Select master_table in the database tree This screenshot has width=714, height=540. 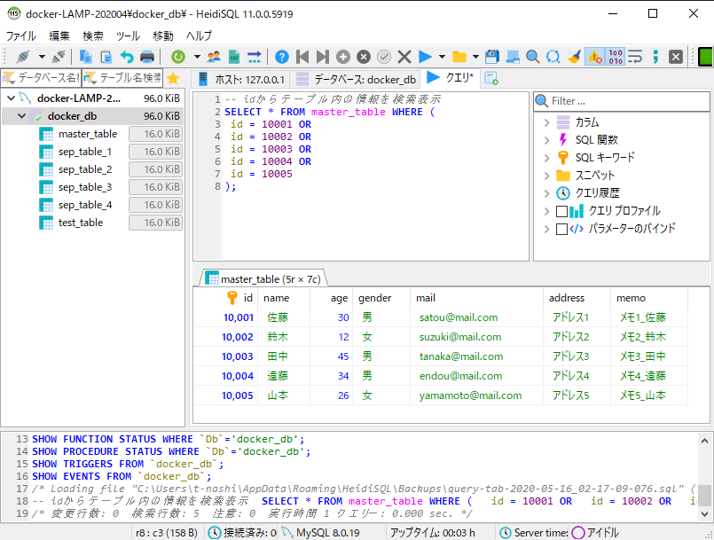click(88, 134)
